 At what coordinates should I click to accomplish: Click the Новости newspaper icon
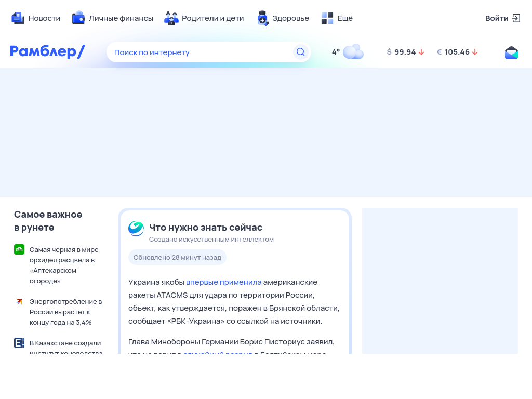pyautogui.click(x=18, y=18)
